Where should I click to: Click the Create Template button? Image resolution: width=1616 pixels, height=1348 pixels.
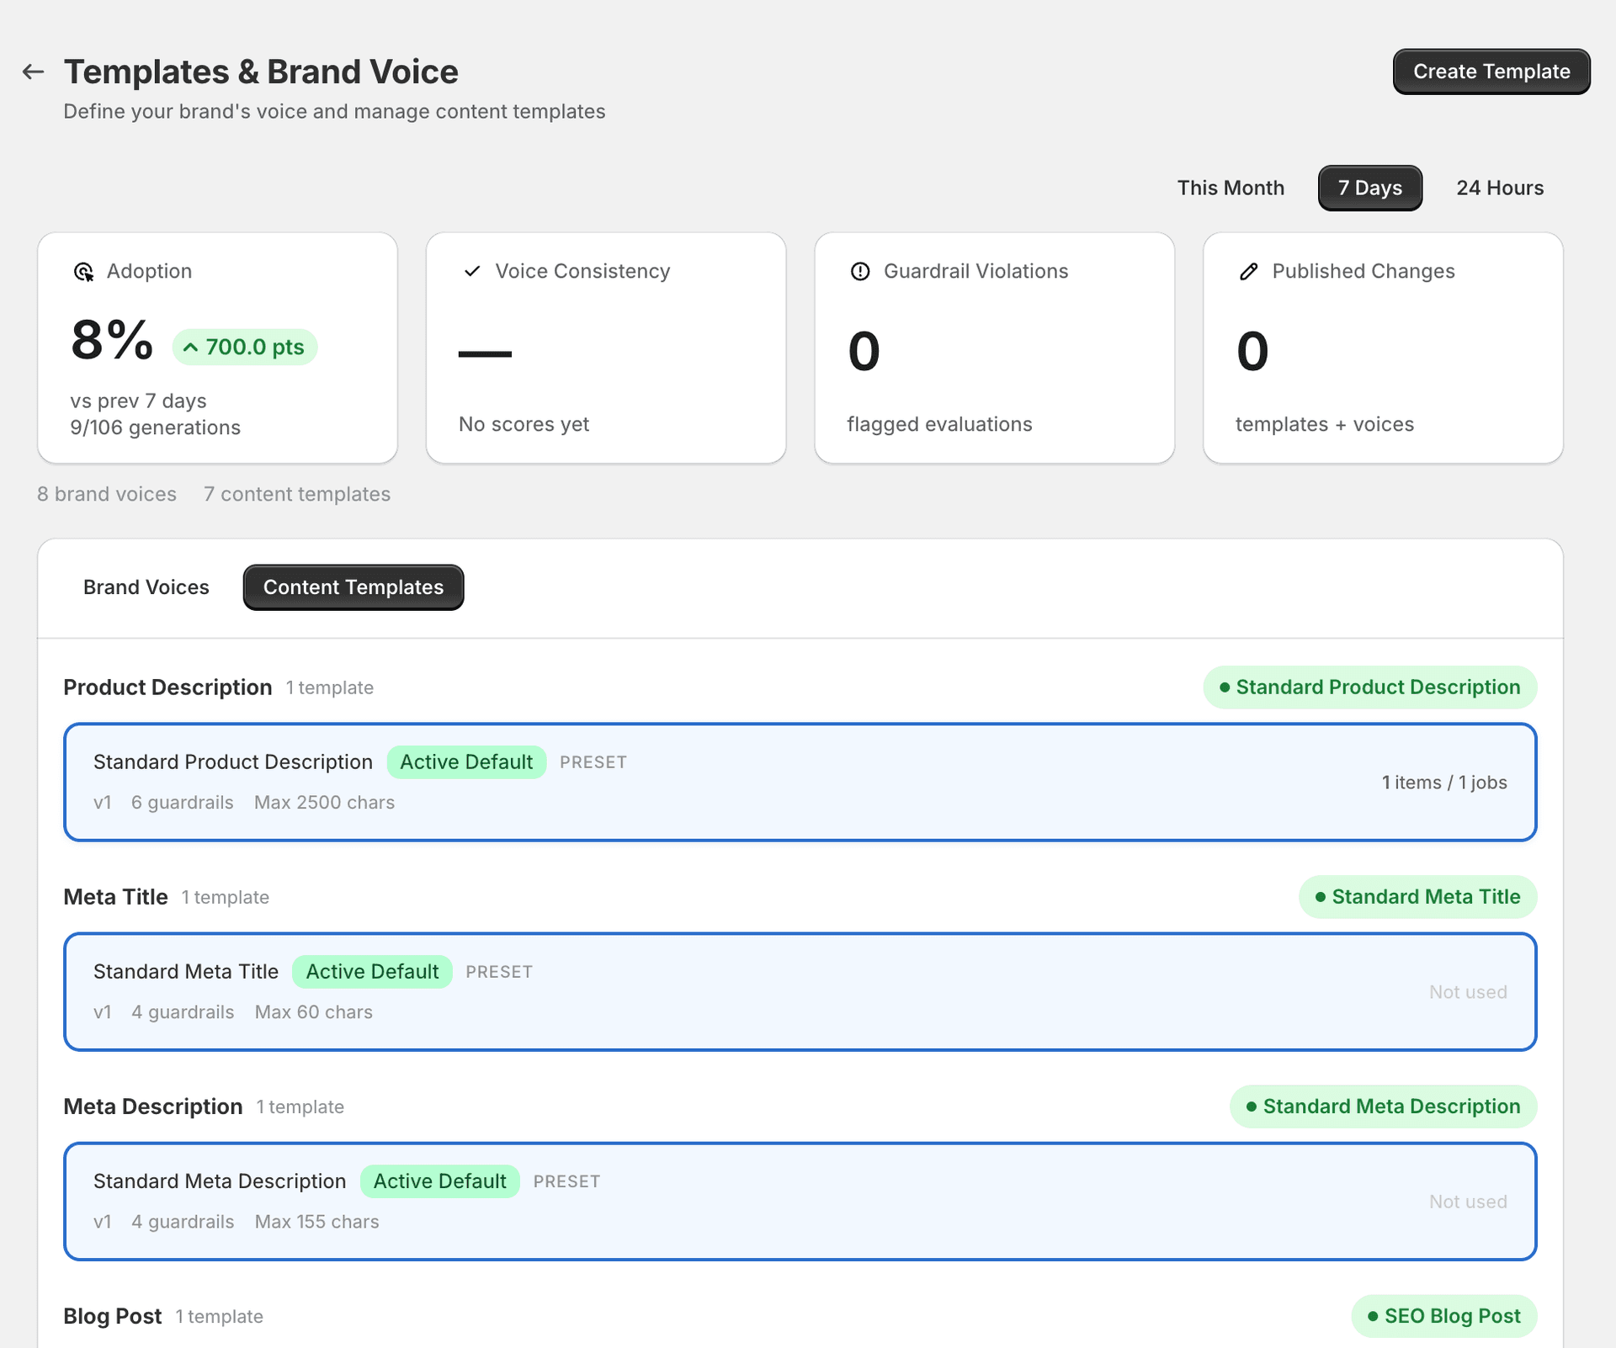[1491, 72]
